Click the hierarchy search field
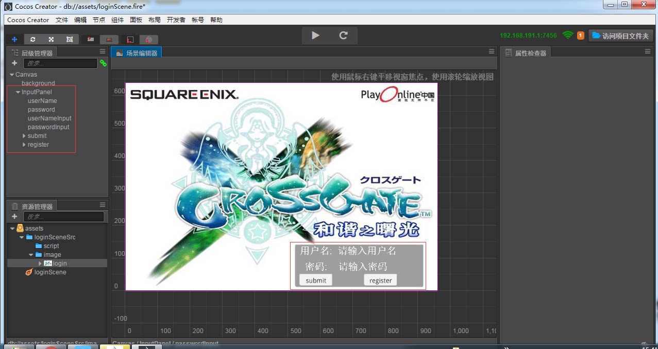The height and width of the screenshot is (349, 658). pos(60,63)
